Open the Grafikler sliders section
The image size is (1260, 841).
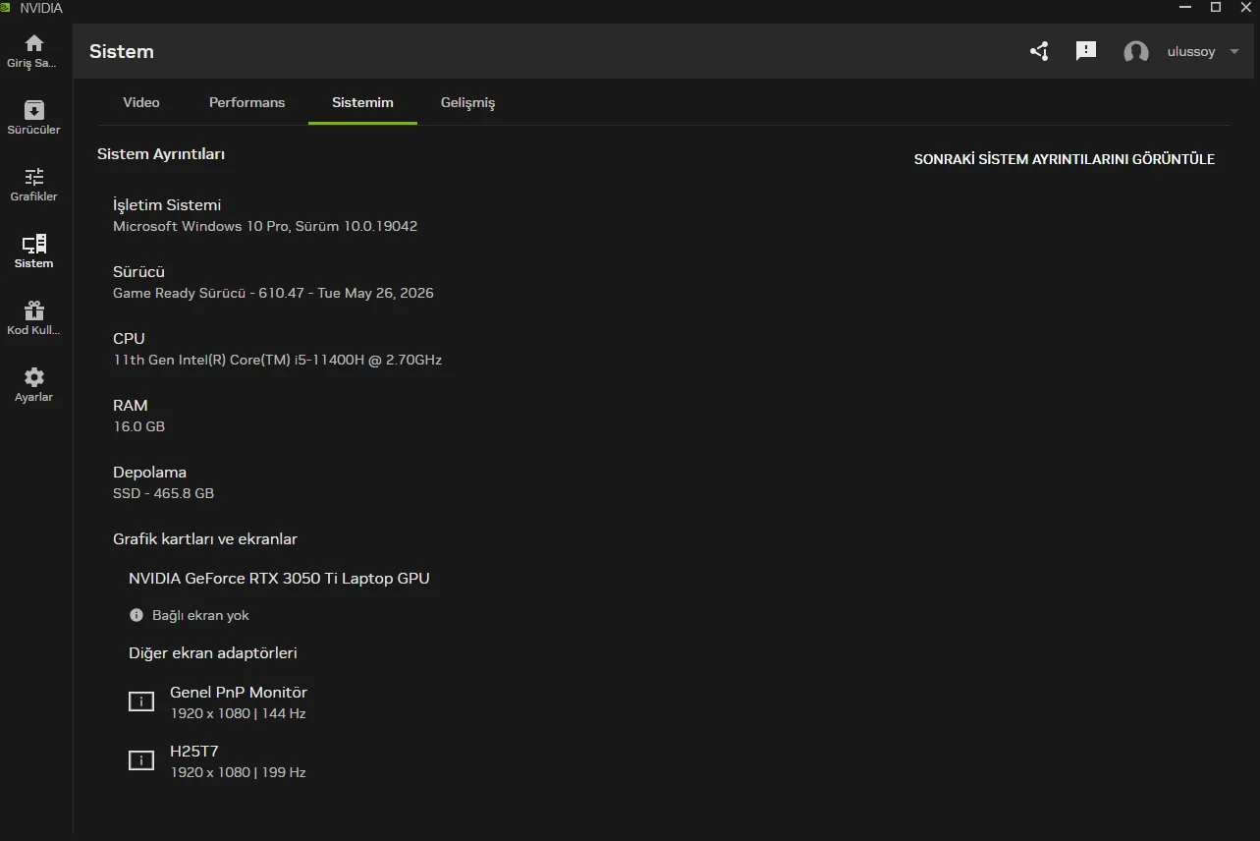click(x=34, y=177)
